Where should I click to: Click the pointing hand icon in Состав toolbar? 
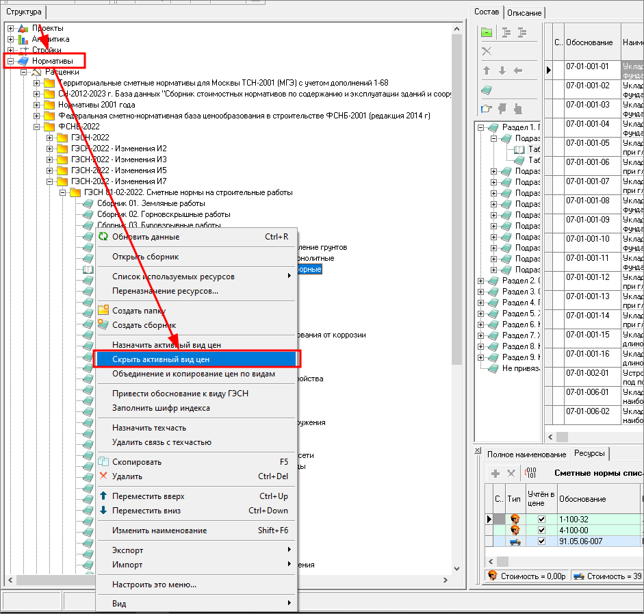coord(487,108)
